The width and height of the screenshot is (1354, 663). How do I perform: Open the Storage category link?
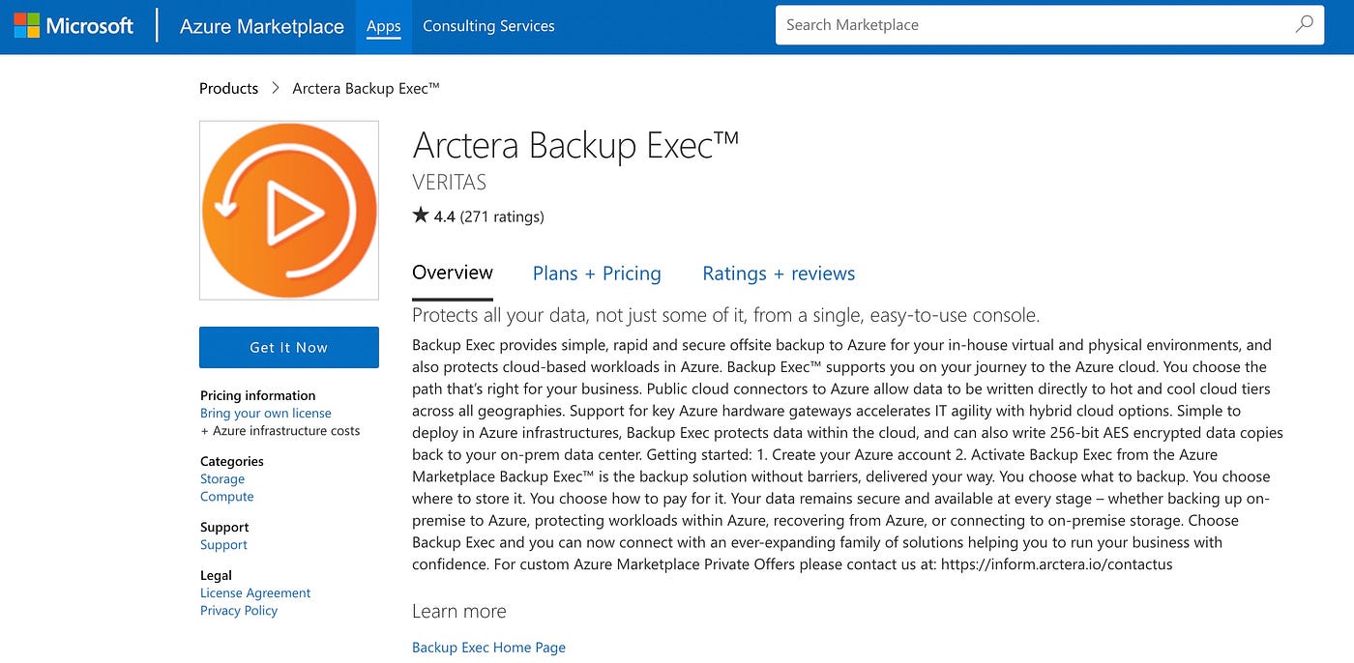click(x=222, y=479)
